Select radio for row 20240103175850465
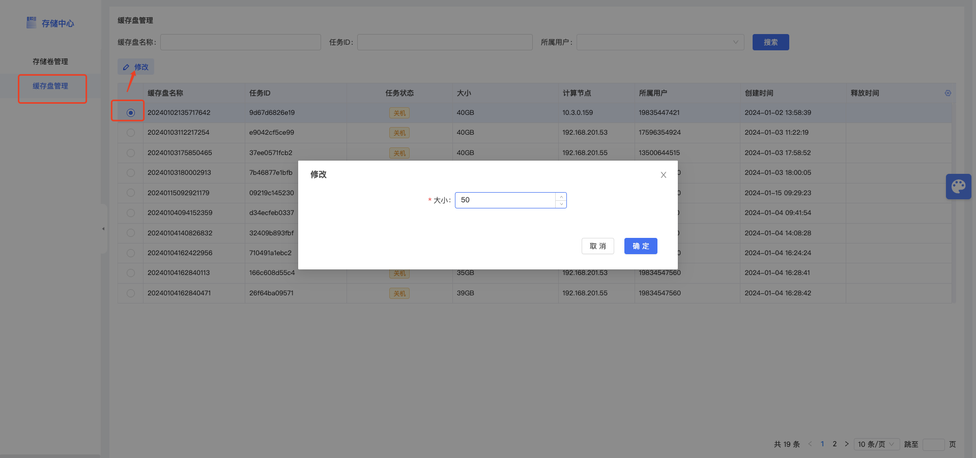The width and height of the screenshot is (976, 458). [x=131, y=153]
